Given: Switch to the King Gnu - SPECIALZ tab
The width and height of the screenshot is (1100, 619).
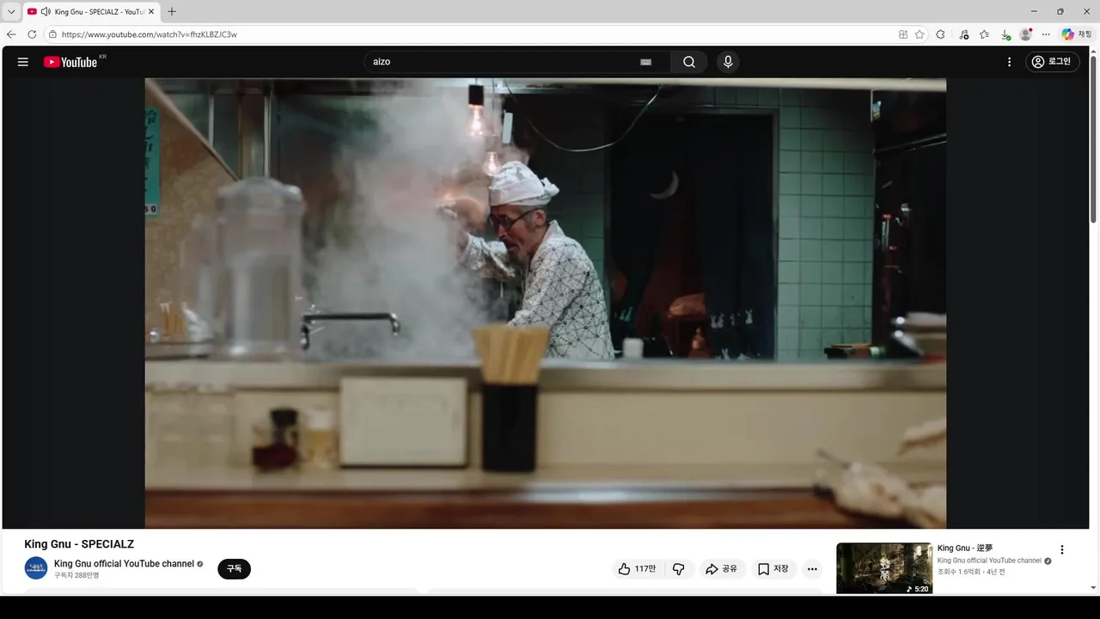Looking at the screenshot, I should coord(92,12).
